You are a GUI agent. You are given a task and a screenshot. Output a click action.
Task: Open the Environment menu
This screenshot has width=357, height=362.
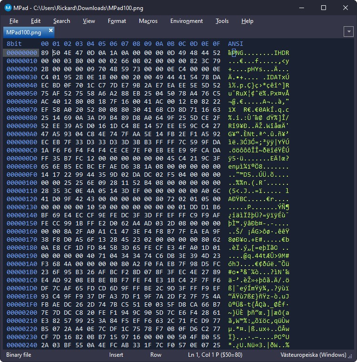click(x=186, y=21)
